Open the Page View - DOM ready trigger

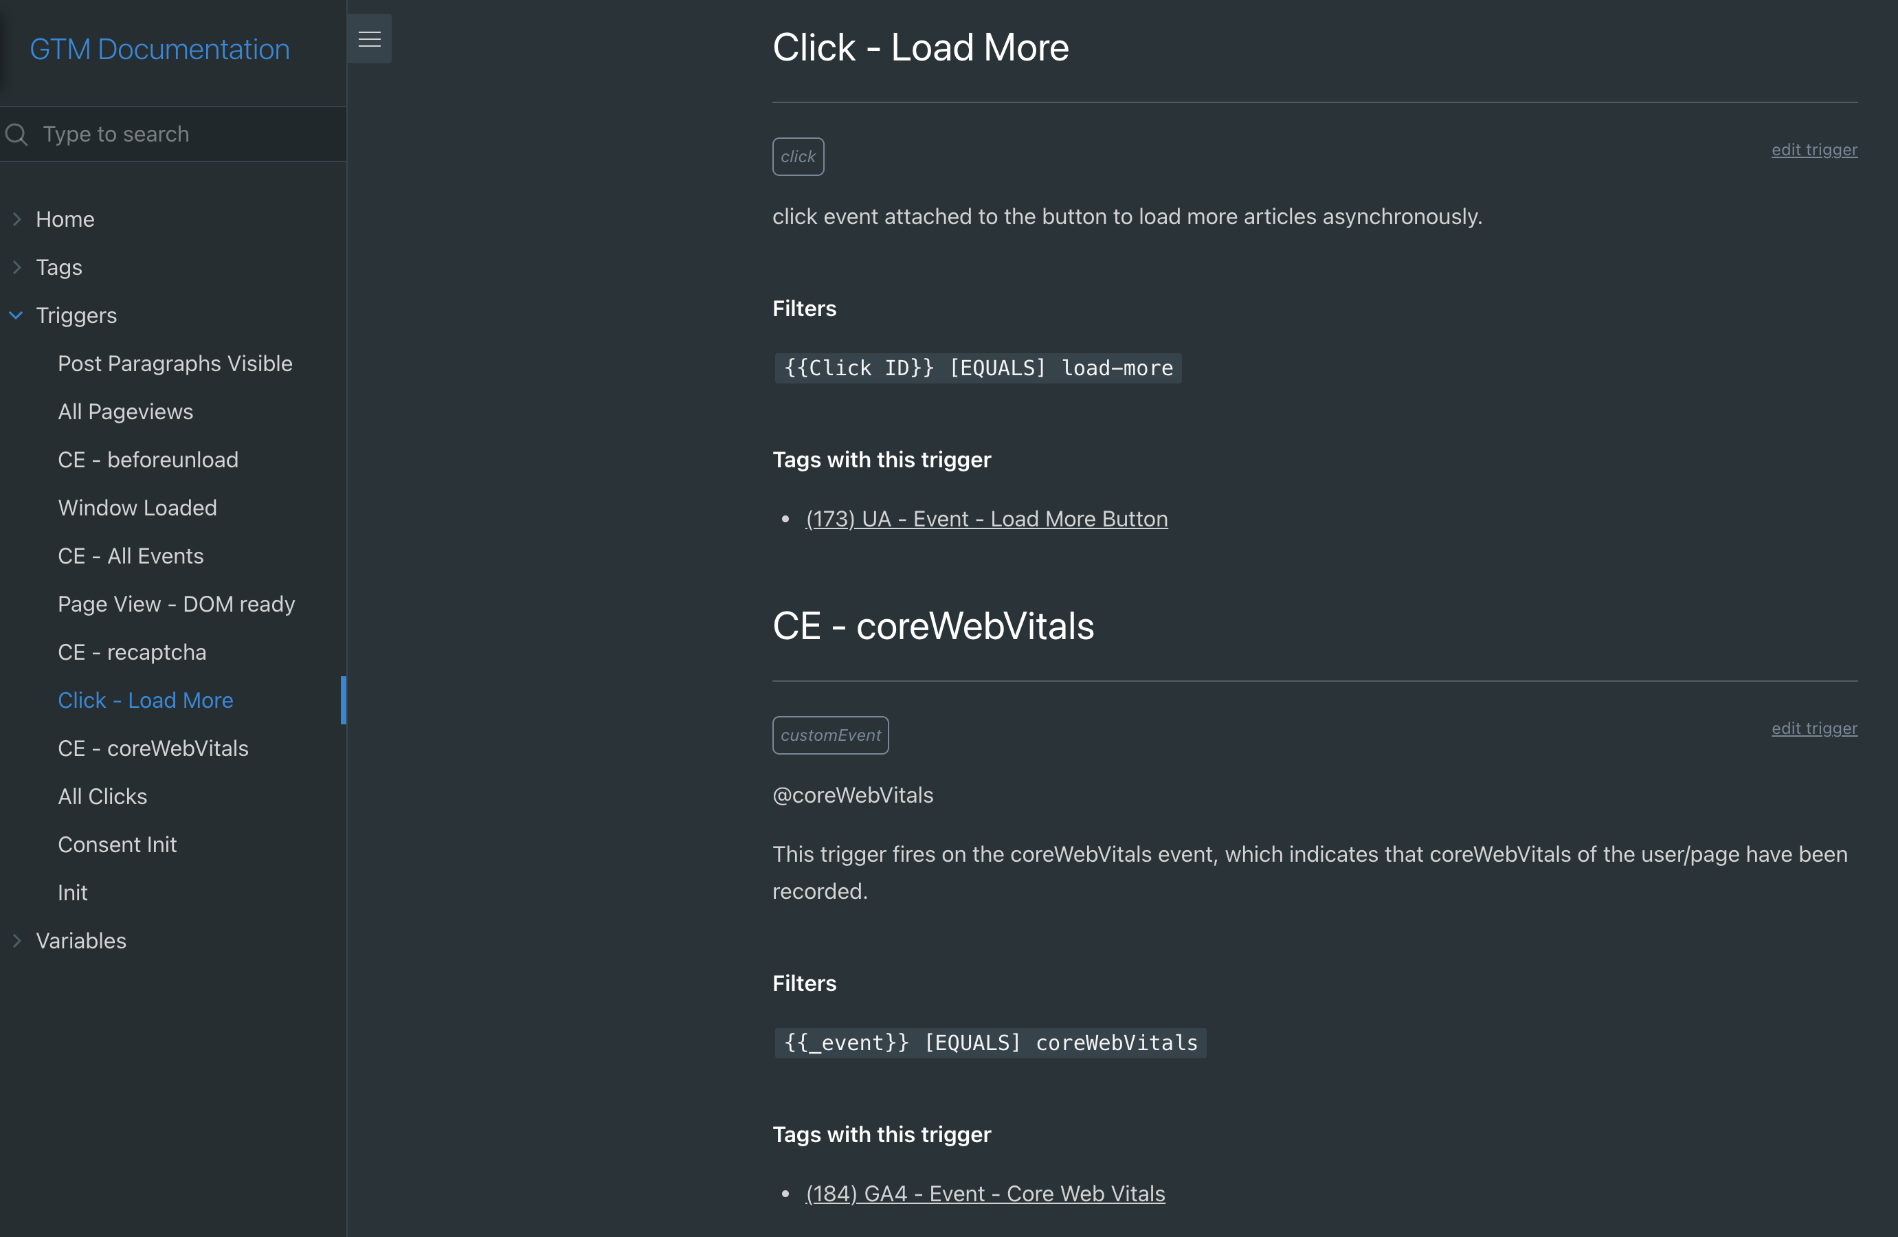tap(176, 604)
